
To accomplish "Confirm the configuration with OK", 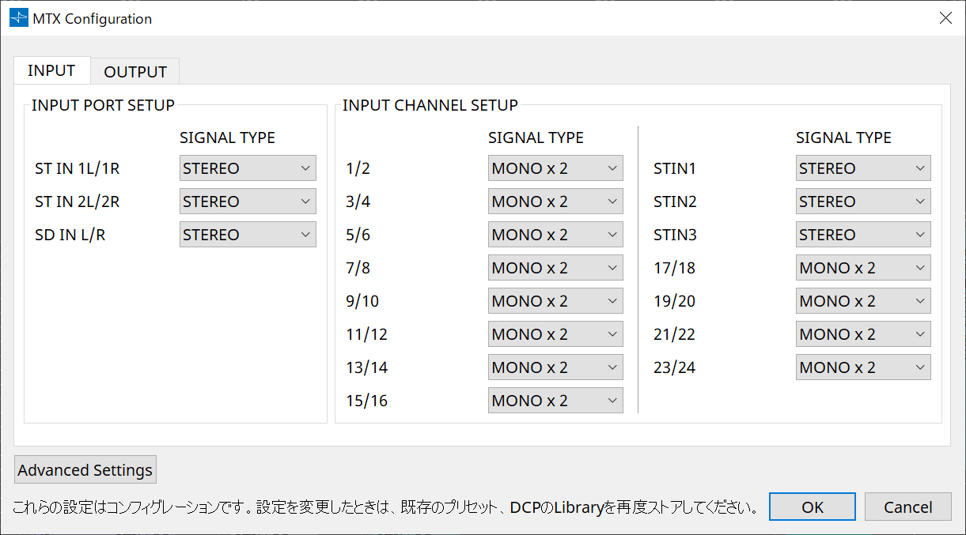I will tap(812, 507).
